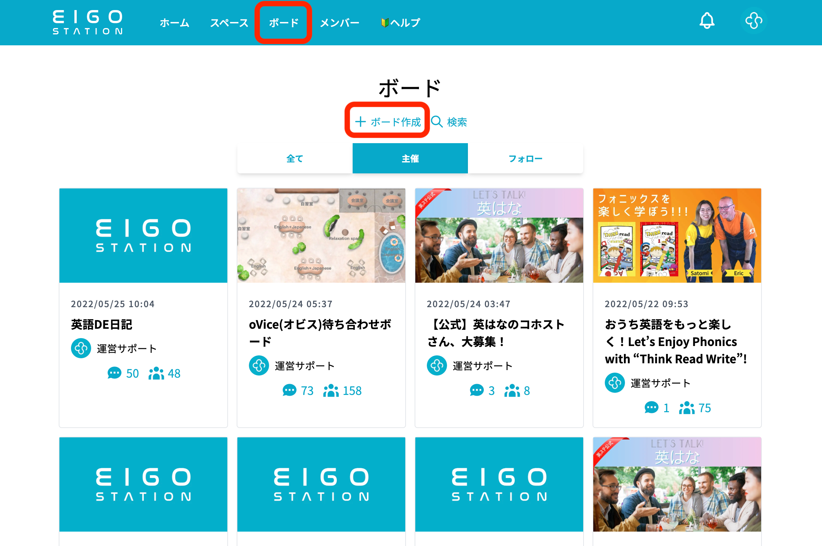This screenshot has width=822, height=546.
Task: Open the user profile avatar icon
Action: pyautogui.click(x=754, y=21)
